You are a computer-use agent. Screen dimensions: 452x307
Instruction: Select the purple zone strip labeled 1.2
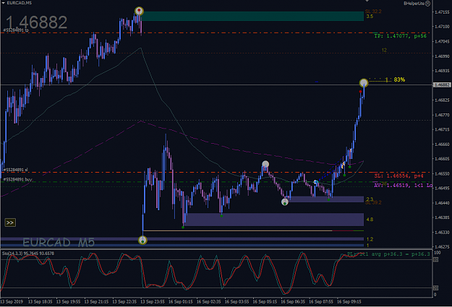click(x=182, y=239)
